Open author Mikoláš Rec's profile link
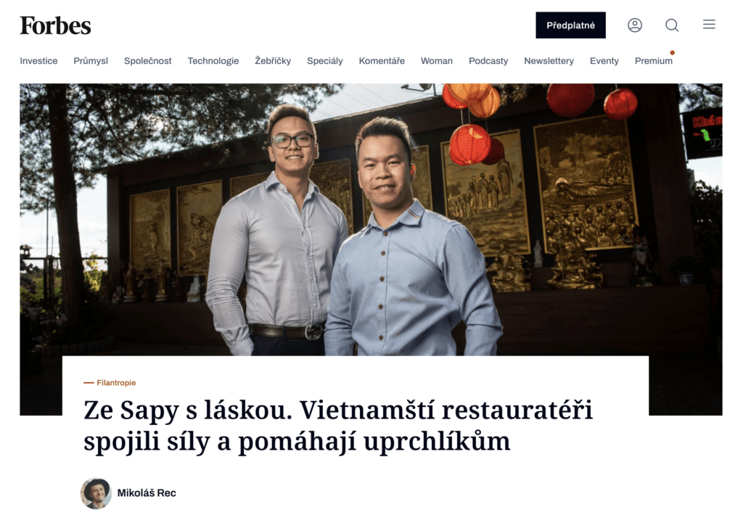Viewport: 743px width, 515px height. (x=147, y=493)
